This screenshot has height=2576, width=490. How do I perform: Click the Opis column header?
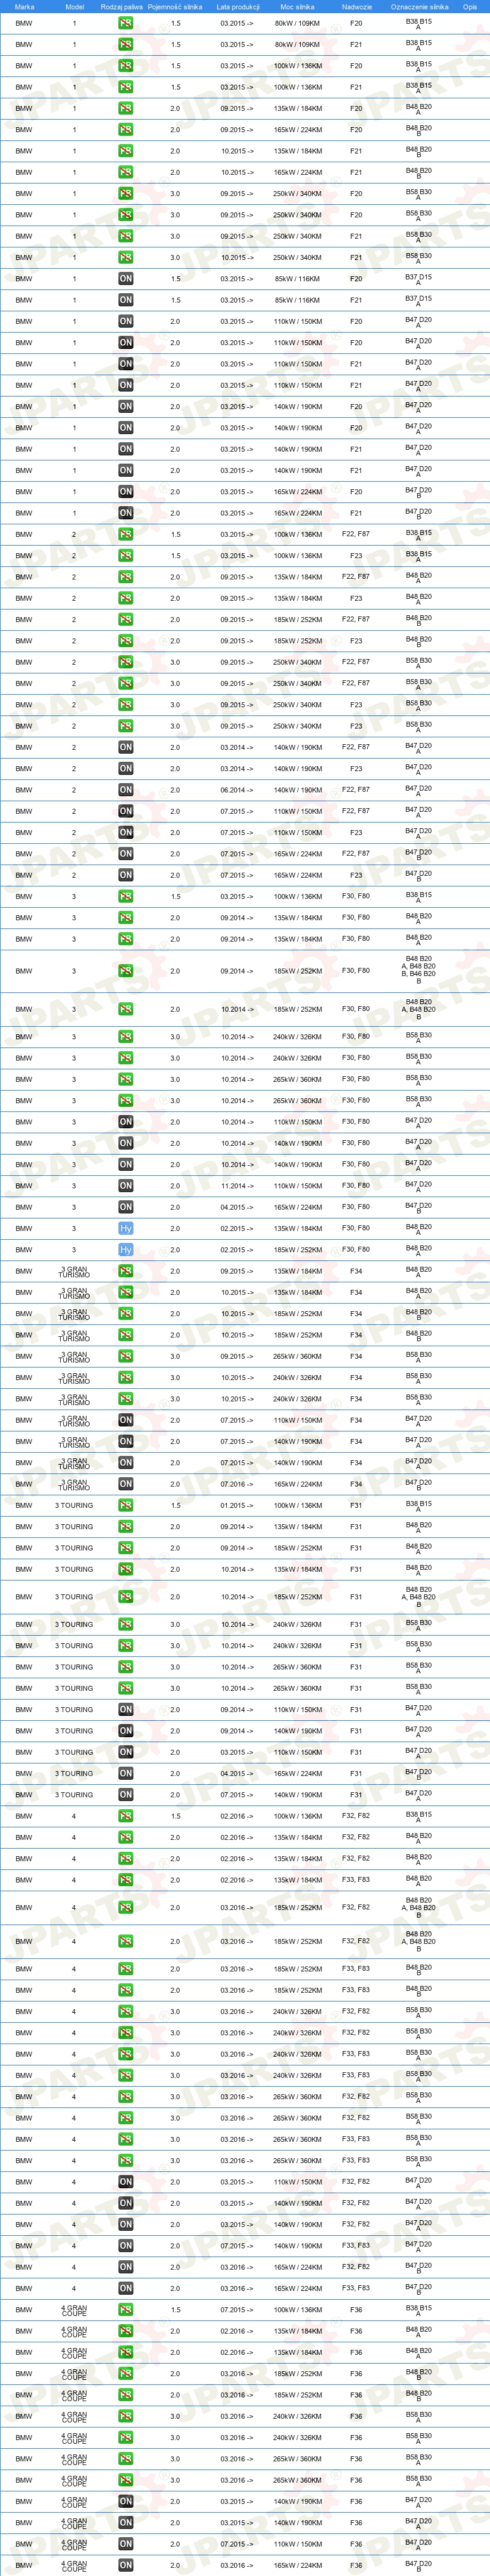click(x=470, y=7)
